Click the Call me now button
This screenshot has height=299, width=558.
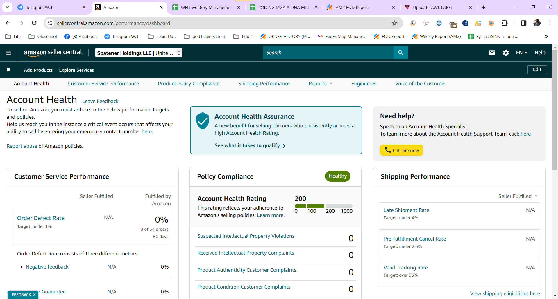click(x=402, y=150)
